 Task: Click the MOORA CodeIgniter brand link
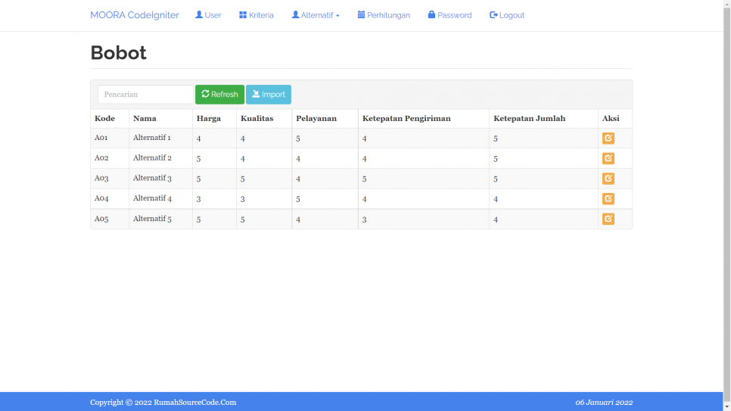134,15
